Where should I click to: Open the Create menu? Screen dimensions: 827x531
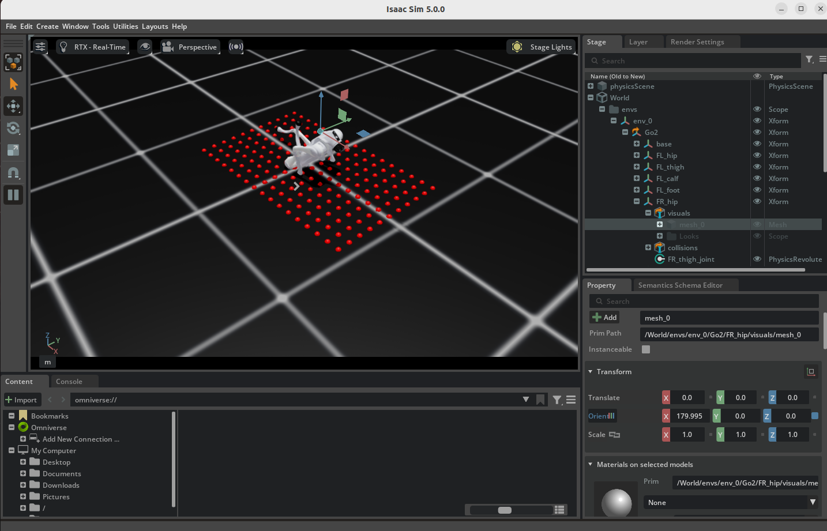point(47,27)
